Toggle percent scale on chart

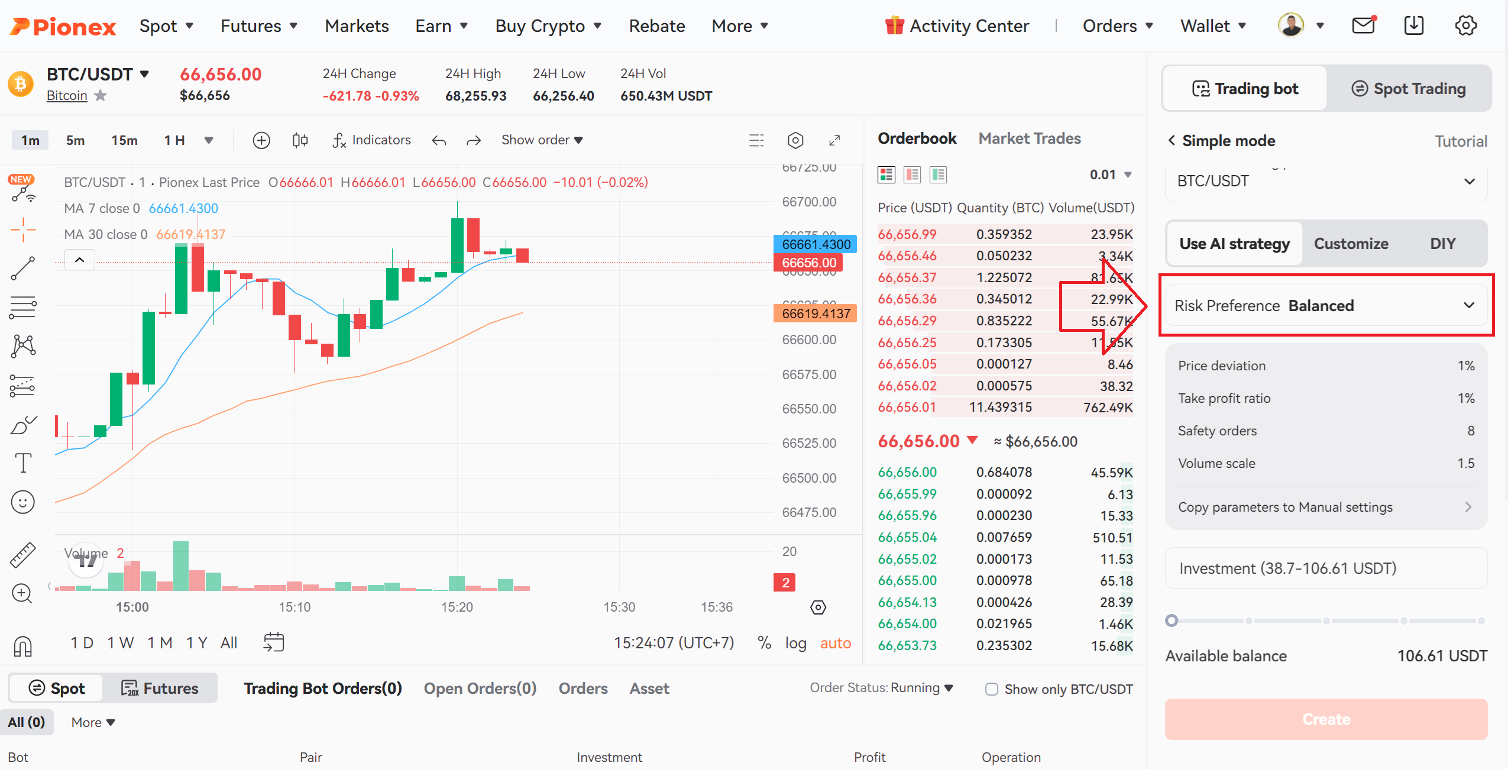pyautogui.click(x=764, y=643)
